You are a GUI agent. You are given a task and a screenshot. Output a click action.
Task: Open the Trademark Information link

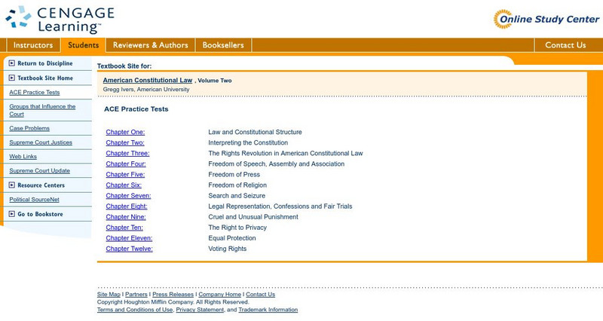268,310
